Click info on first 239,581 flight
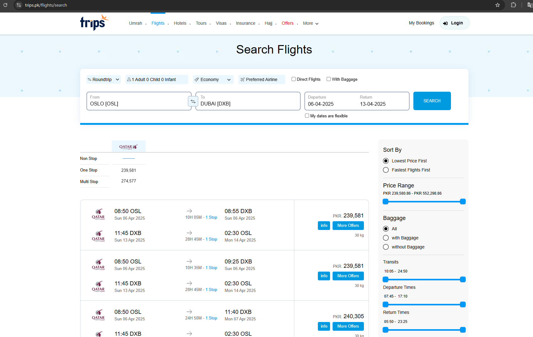 [324, 226]
